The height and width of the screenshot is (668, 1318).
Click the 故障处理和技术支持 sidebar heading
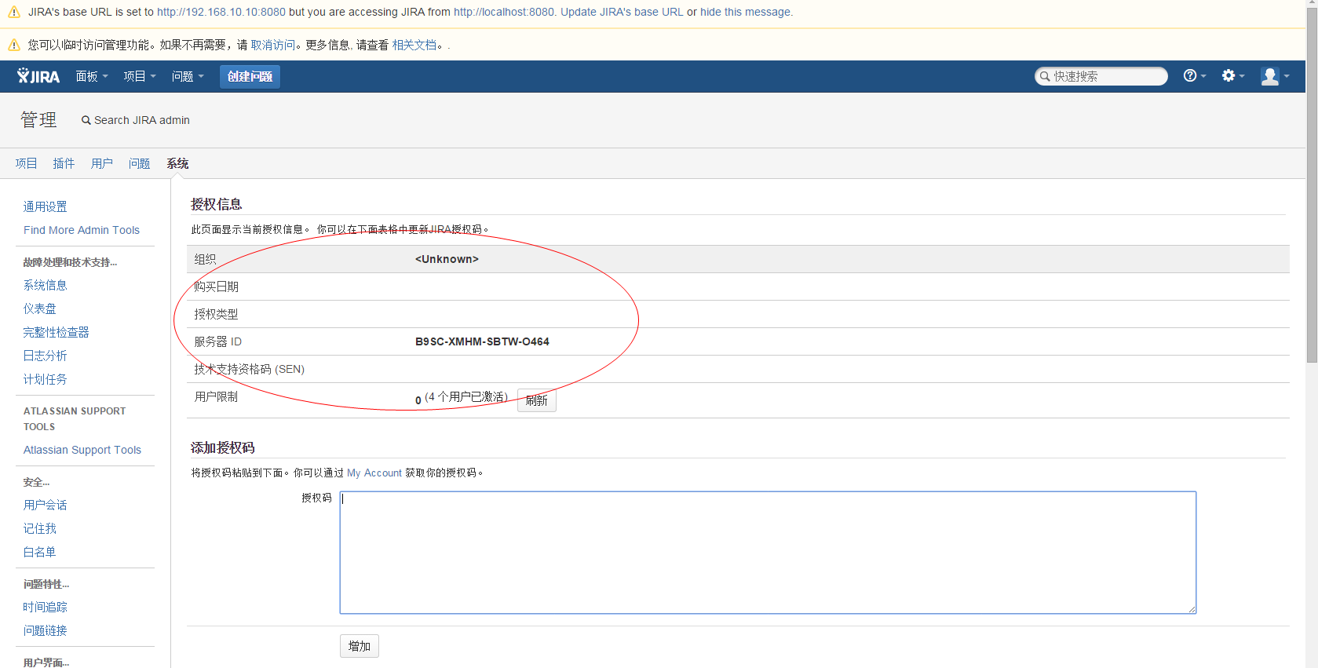point(70,262)
